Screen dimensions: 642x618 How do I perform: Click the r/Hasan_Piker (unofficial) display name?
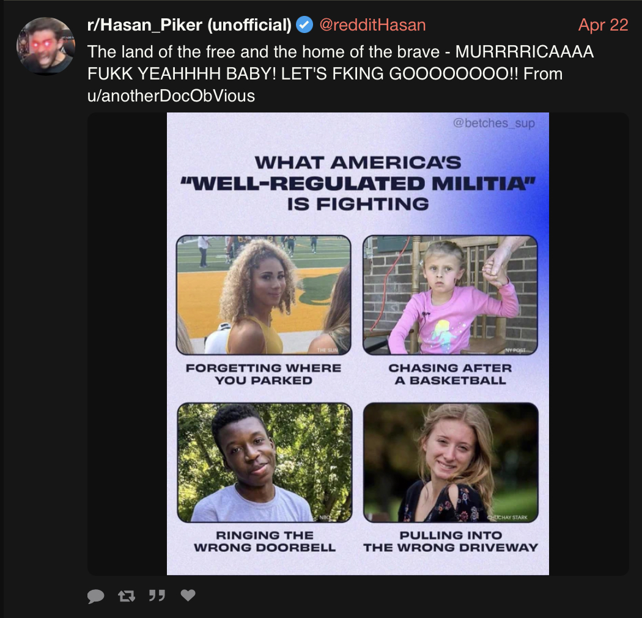[189, 25]
